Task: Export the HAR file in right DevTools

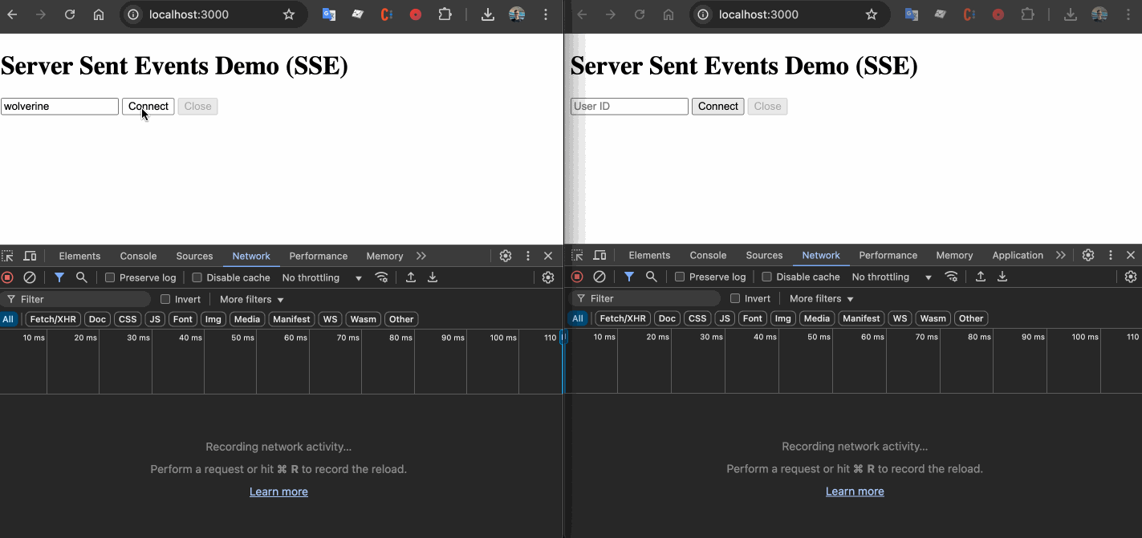Action: 1002,277
